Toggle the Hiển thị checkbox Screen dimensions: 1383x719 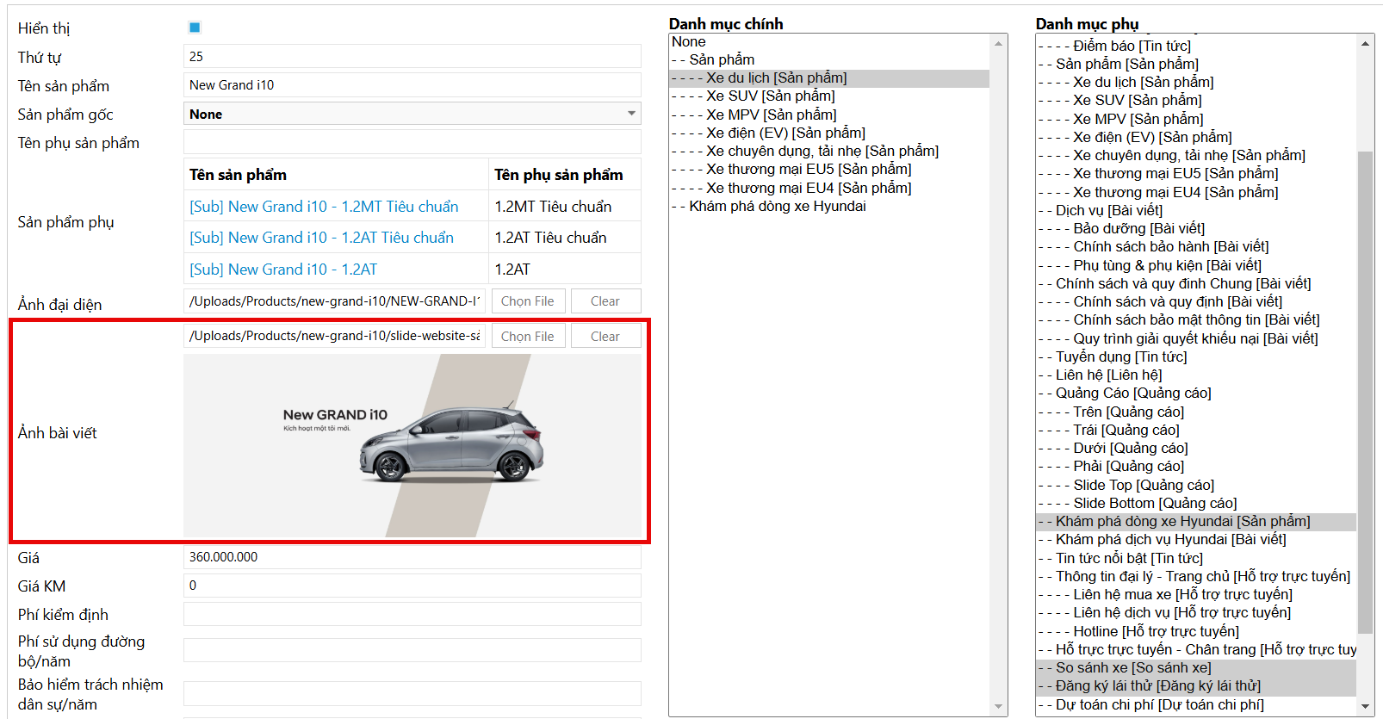tap(195, 28)
